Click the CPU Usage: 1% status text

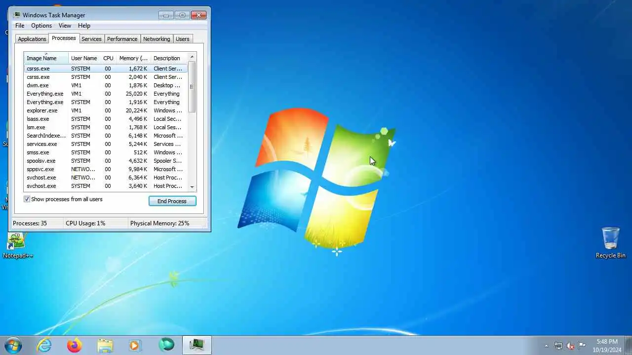pyautogui.click(x=85, y=223)
